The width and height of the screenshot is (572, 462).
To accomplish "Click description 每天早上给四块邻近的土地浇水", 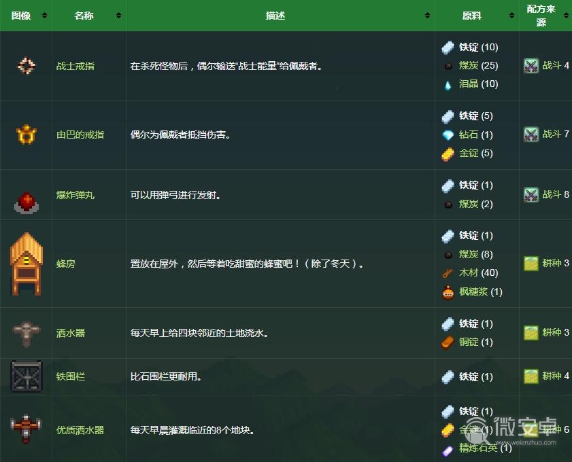I will (x=199, y=333).
